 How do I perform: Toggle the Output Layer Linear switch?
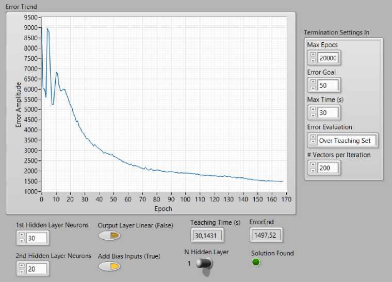pyautogui.click(x=109, y=236)
